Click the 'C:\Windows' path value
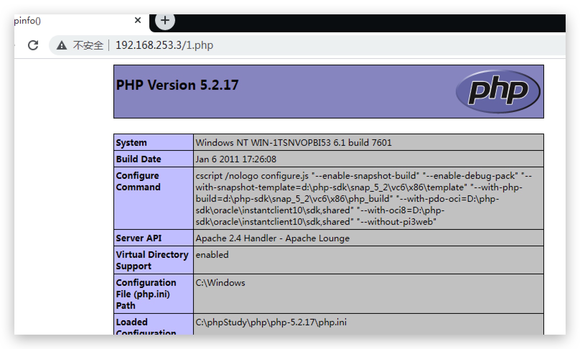 [x=220, y=283]
